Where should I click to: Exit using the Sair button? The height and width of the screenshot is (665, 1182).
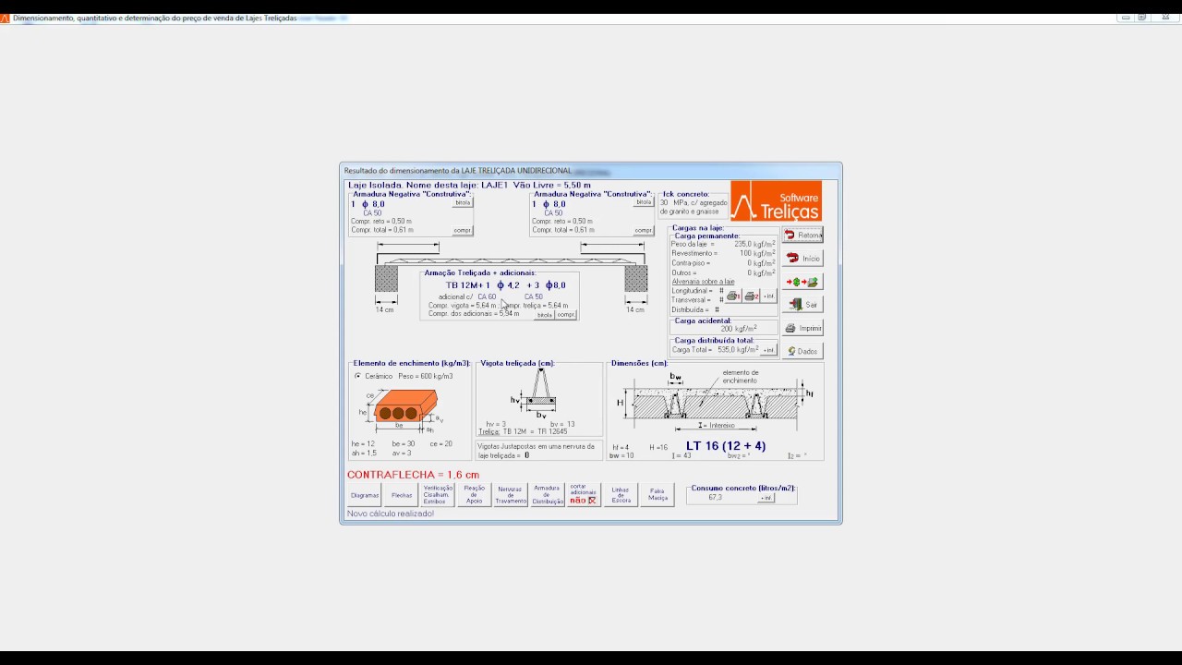(802, 305)
